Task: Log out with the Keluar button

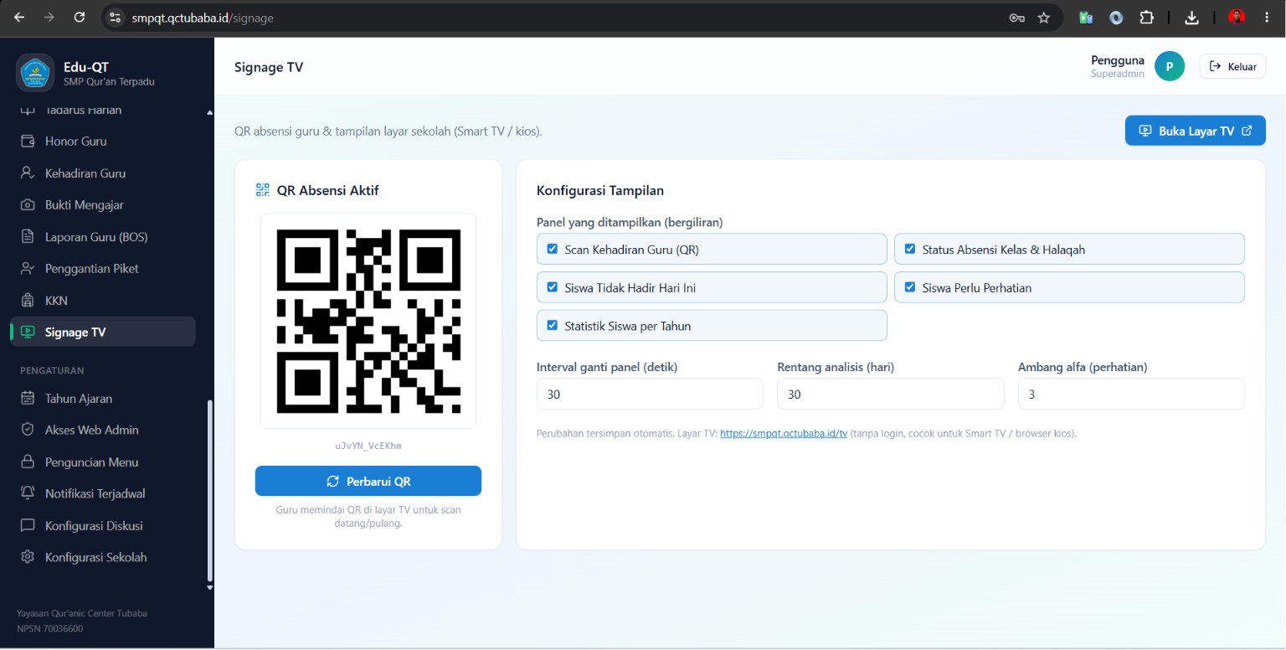Action: point(1232,66)
